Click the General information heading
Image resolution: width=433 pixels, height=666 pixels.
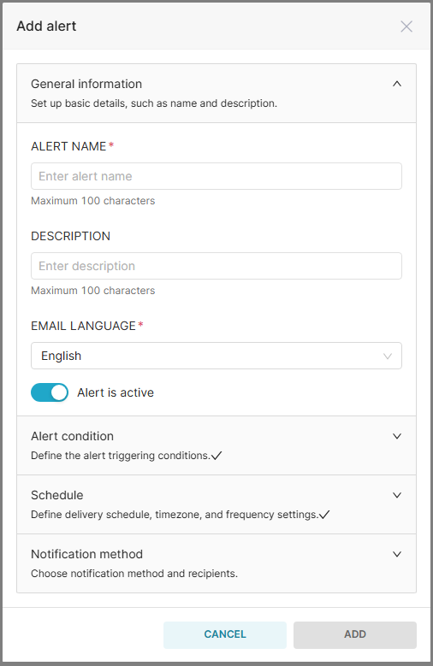pyautogui.click(x=86, y=84)
